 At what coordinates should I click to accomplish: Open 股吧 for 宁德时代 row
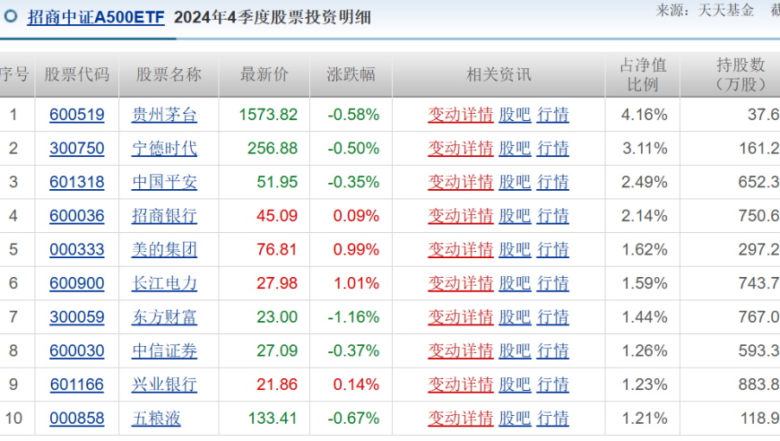[x=515, y=149]
